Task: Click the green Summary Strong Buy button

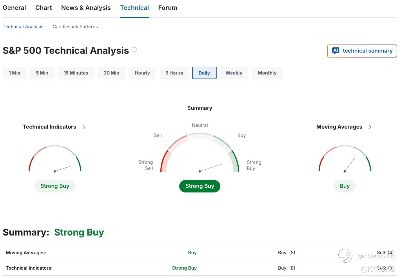Action: [x=200, y=186]
